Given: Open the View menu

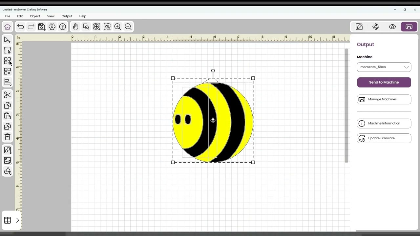Looking at the screenshot, I should pyautogui.click(x=51, y=16).
